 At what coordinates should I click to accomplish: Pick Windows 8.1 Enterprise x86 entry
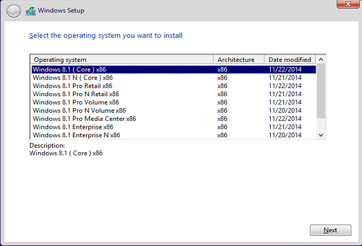point(174,127)
